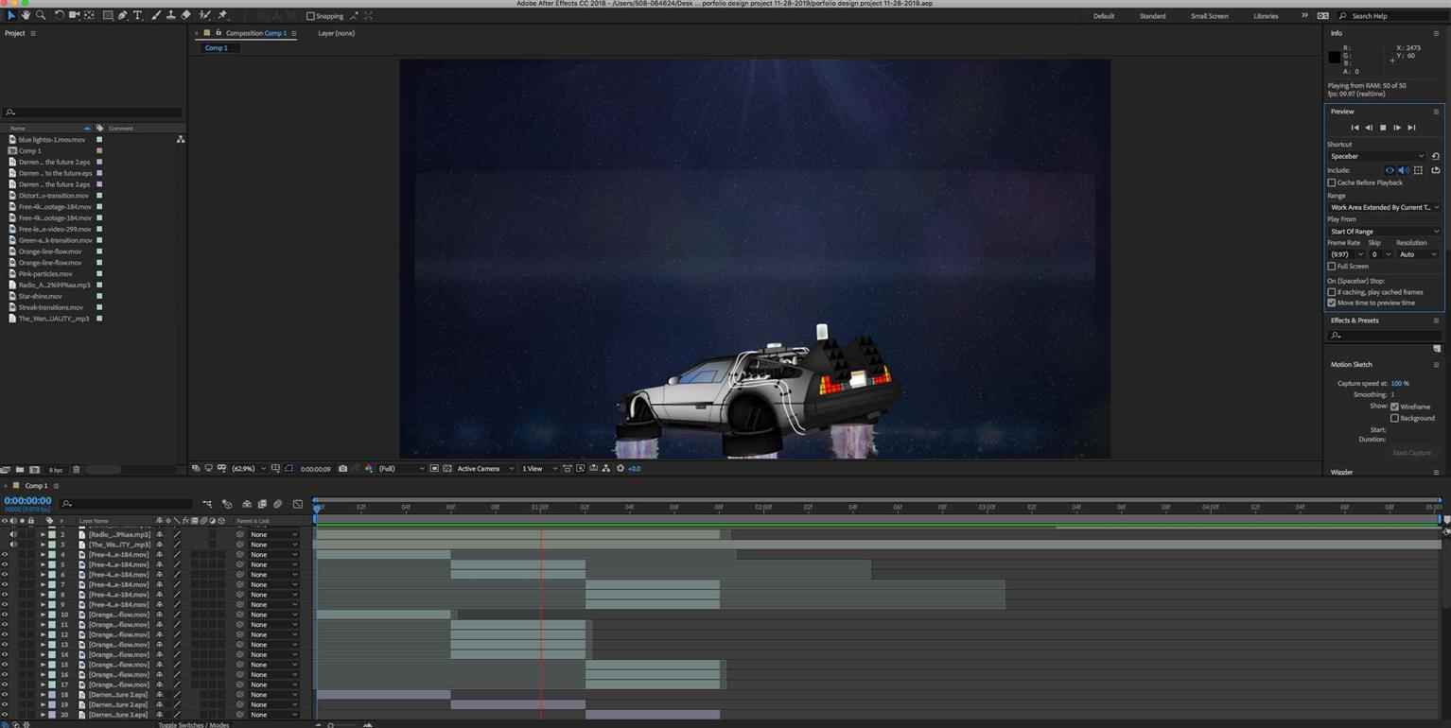Stop playback in Preview panel
Image resolution: width=1451 pixels, height=728 pixels.
click(1383, 128)
